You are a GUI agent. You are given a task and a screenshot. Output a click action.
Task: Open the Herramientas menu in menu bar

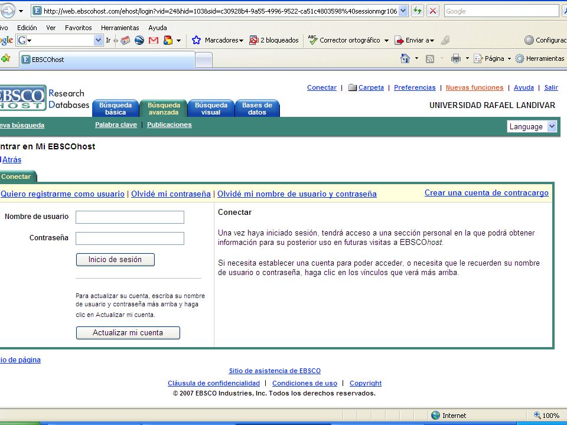click(120, 28)
